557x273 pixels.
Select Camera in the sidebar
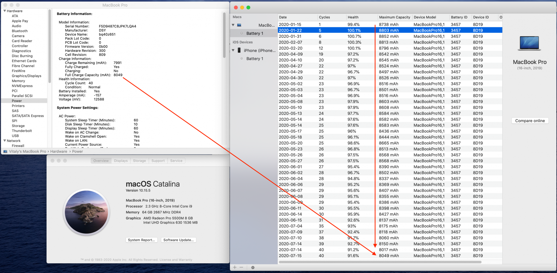(18, 36)
